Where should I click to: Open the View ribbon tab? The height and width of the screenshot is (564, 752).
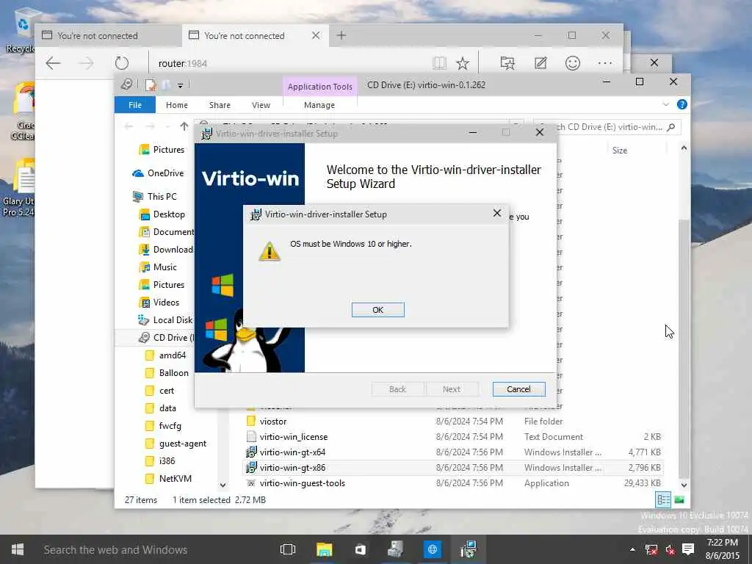261,104
